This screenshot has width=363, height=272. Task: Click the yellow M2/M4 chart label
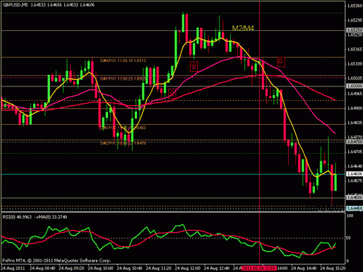243,28
